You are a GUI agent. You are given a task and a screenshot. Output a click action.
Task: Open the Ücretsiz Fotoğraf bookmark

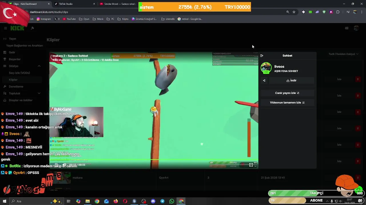tap(144, 19)
